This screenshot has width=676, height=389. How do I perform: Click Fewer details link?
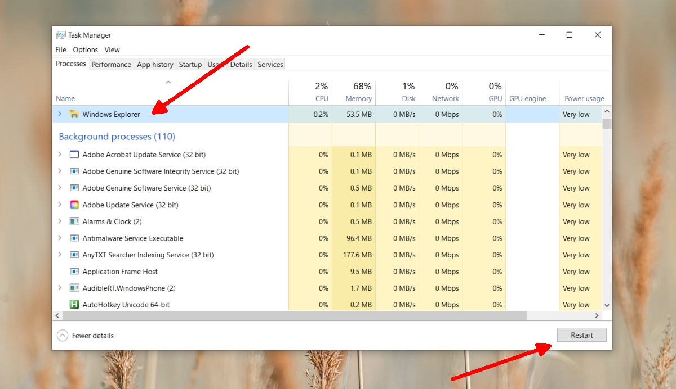click(93, 336)
